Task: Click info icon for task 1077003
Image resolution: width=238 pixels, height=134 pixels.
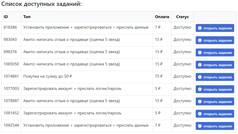Action: (200, 89)
